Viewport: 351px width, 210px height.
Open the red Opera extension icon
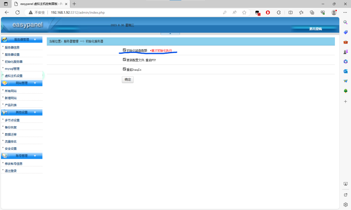click(x=268, y=12)
